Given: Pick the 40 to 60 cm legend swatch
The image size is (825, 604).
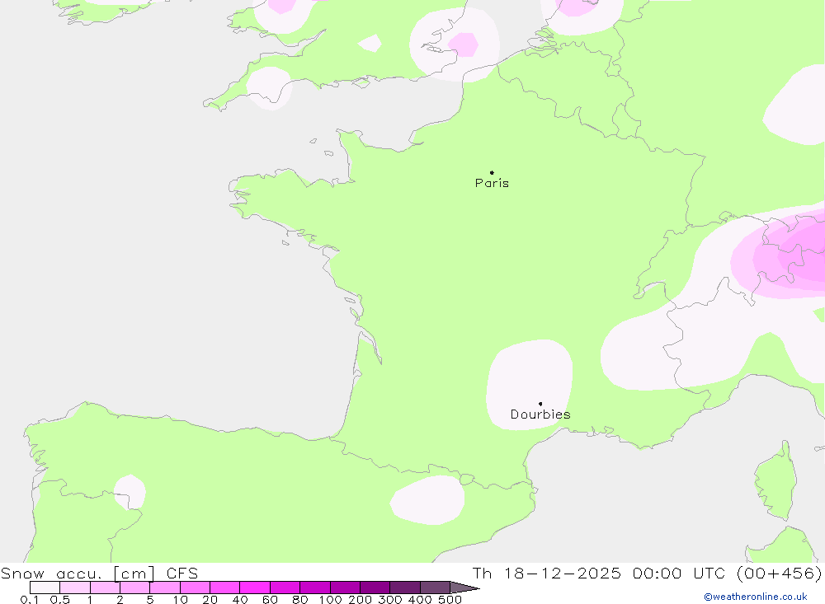Looking at the screenshot, I should [255, 588].
